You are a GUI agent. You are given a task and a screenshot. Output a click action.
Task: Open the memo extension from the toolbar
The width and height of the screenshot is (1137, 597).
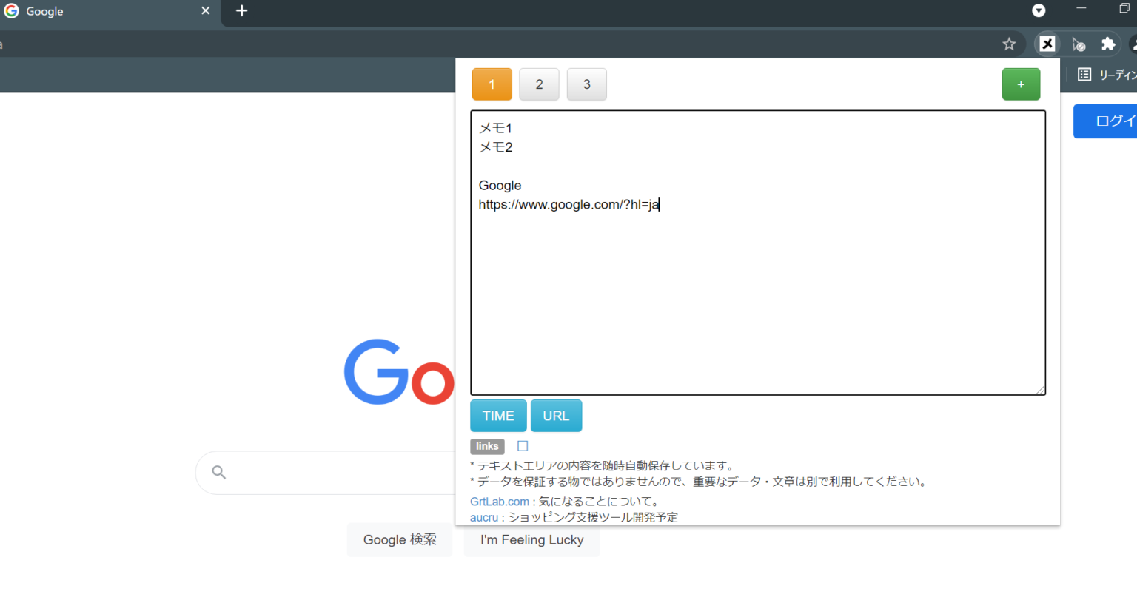pos(1047,44)
